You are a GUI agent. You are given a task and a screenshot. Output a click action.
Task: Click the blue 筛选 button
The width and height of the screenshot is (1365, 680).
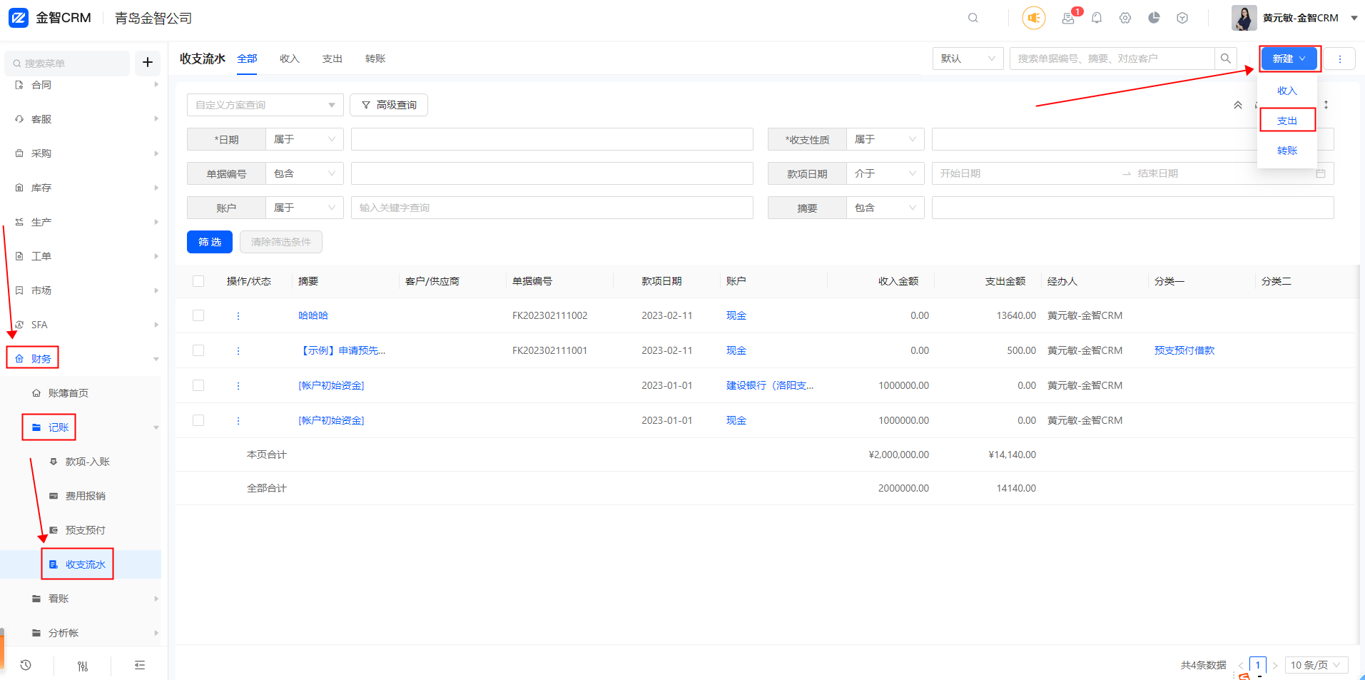pyautogui.click(x=209, y=242)
